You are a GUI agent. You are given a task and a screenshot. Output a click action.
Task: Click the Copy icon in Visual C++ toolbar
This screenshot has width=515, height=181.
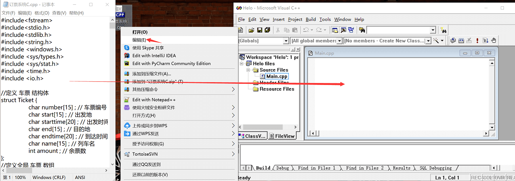click(x=286, y=30)
